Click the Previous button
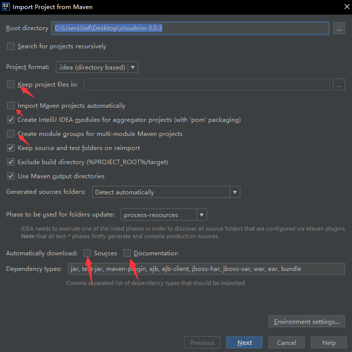The image size is (352, 352). (x=202, y=342)
